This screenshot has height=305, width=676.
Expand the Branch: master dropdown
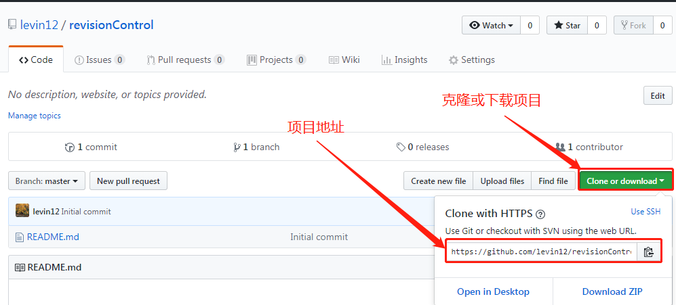(47, 181)
